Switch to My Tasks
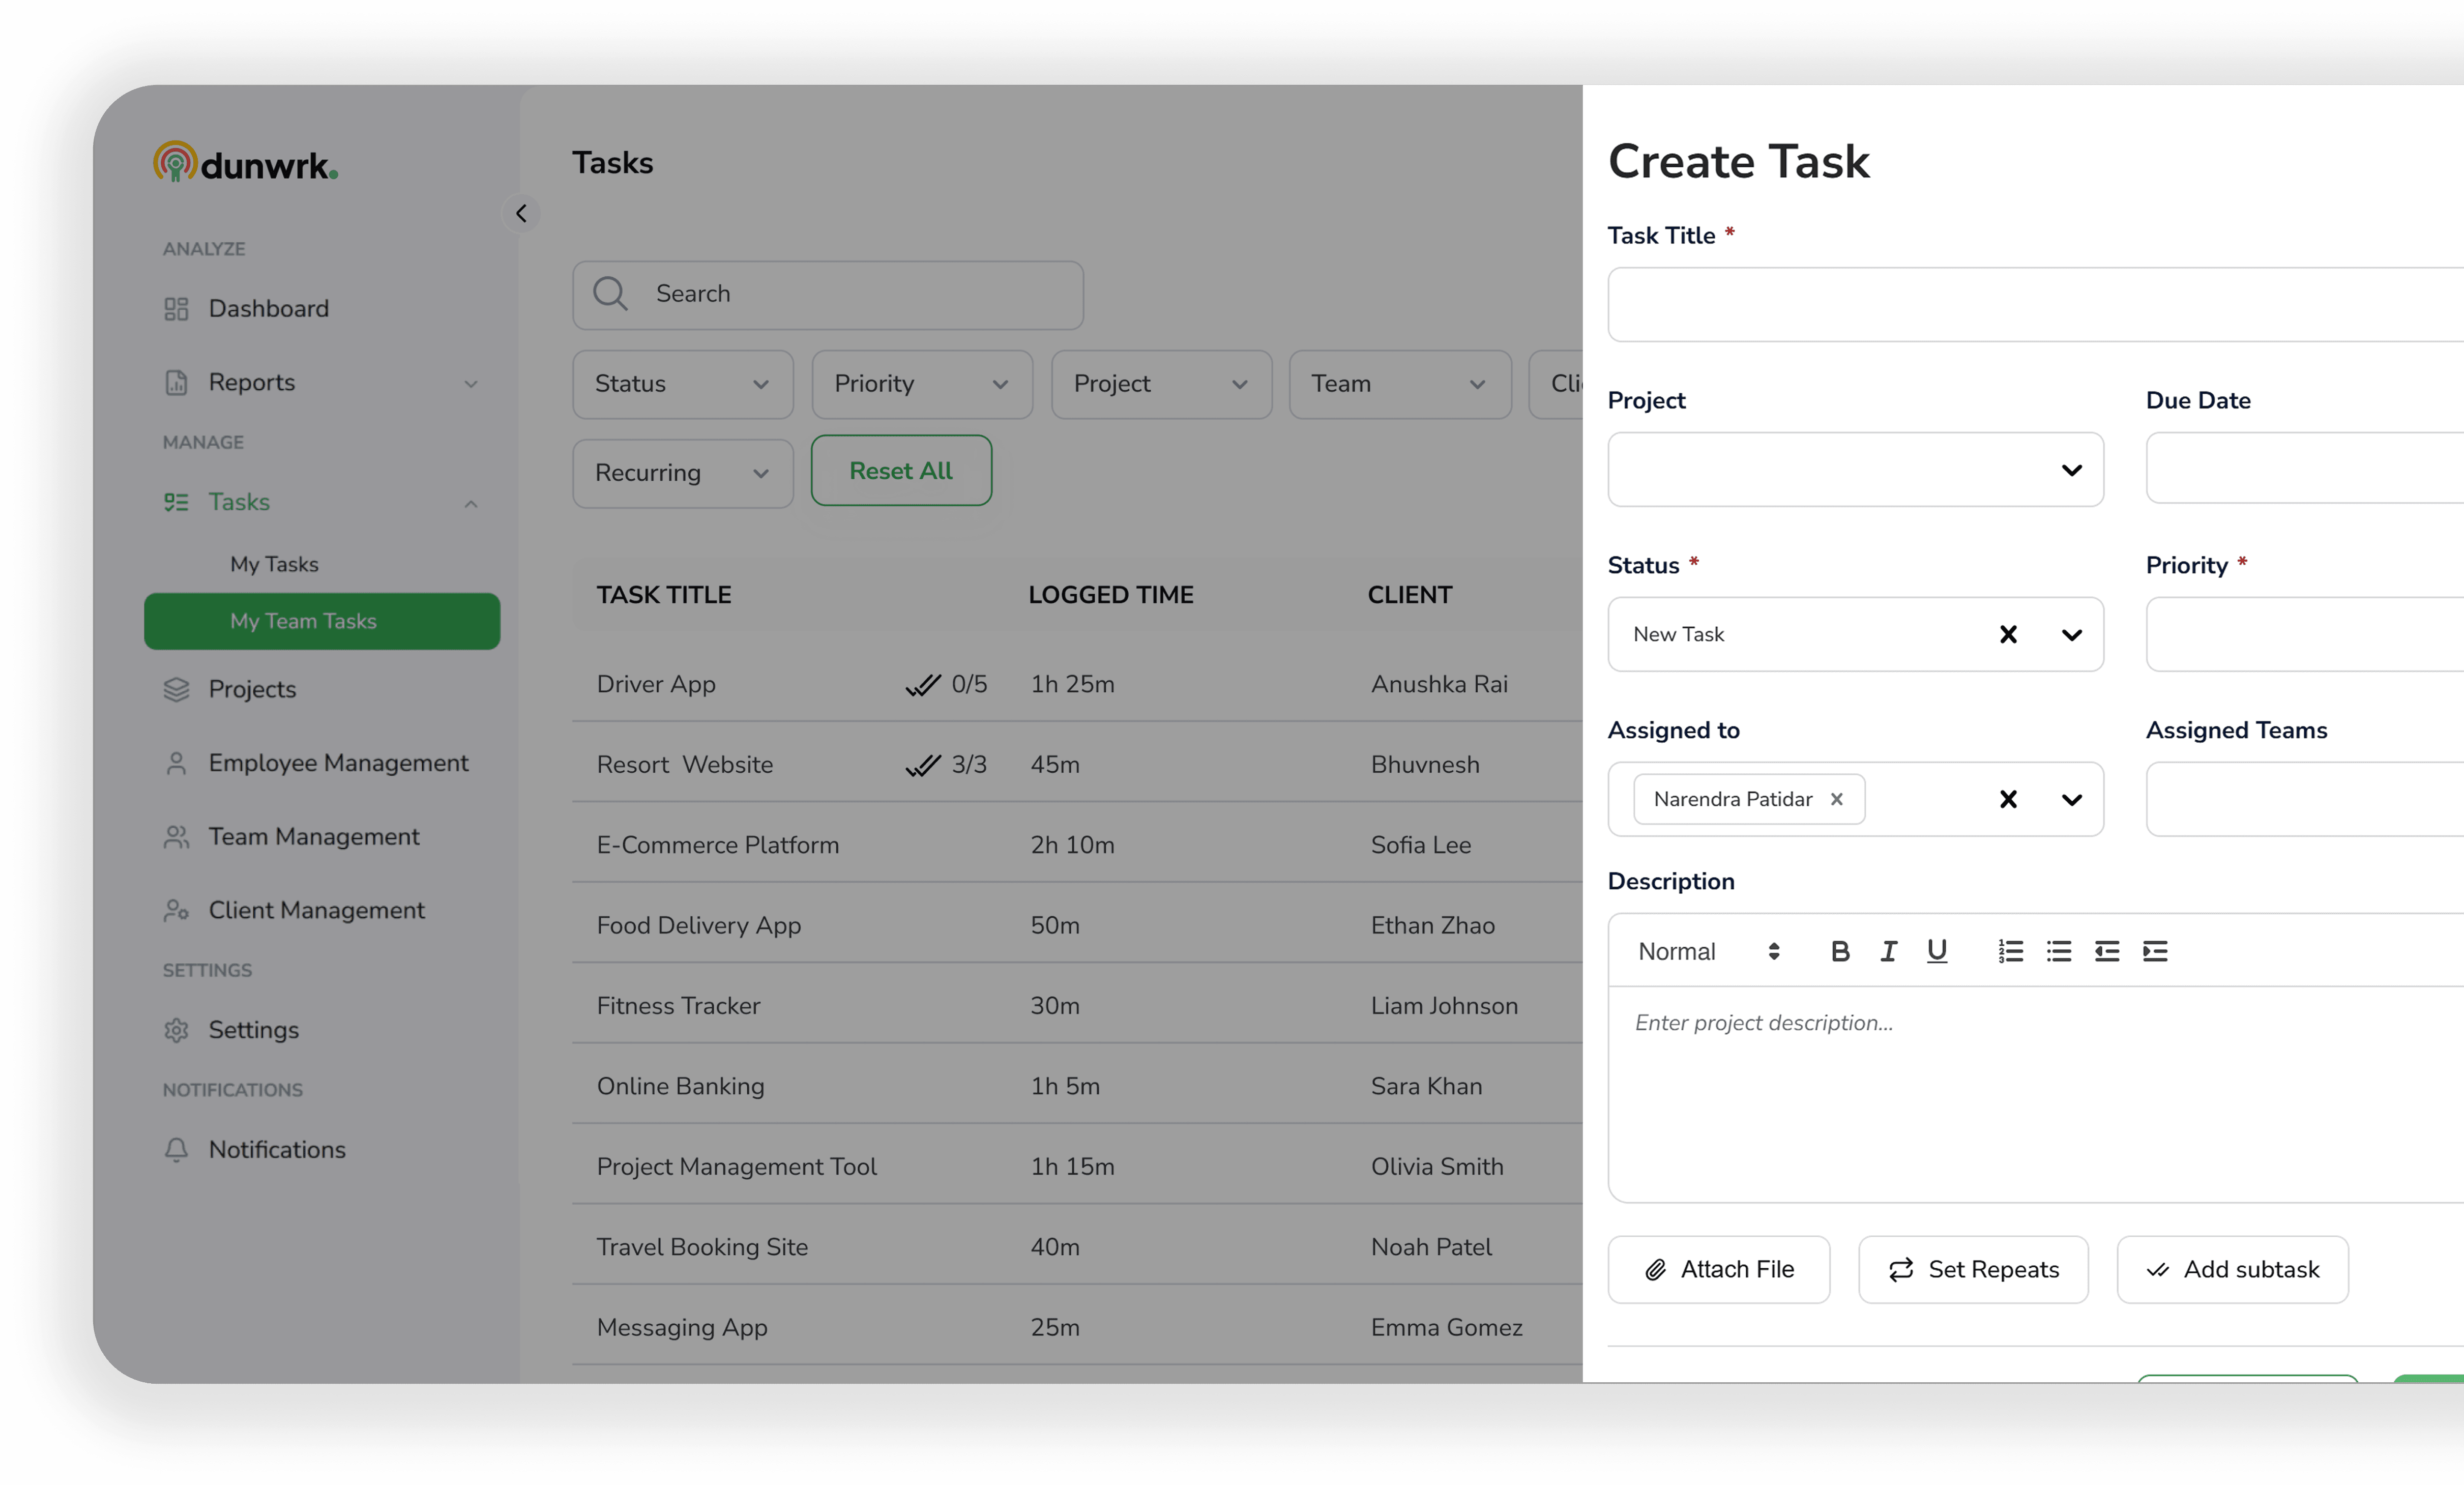 click(x=274, y=563)
